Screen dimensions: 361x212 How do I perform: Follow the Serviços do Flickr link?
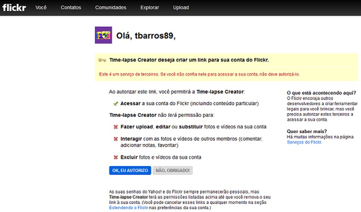click(304, 142)
